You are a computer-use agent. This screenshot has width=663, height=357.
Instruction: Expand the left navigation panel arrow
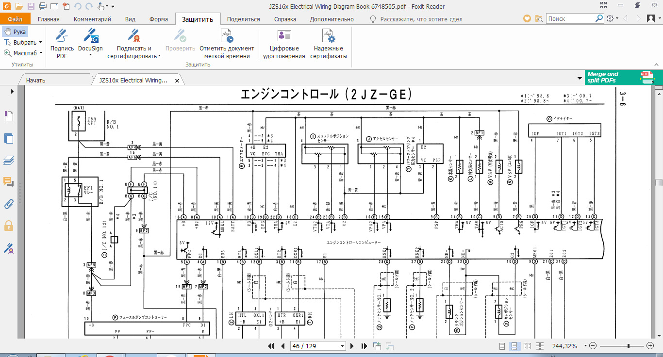[13, 91]
